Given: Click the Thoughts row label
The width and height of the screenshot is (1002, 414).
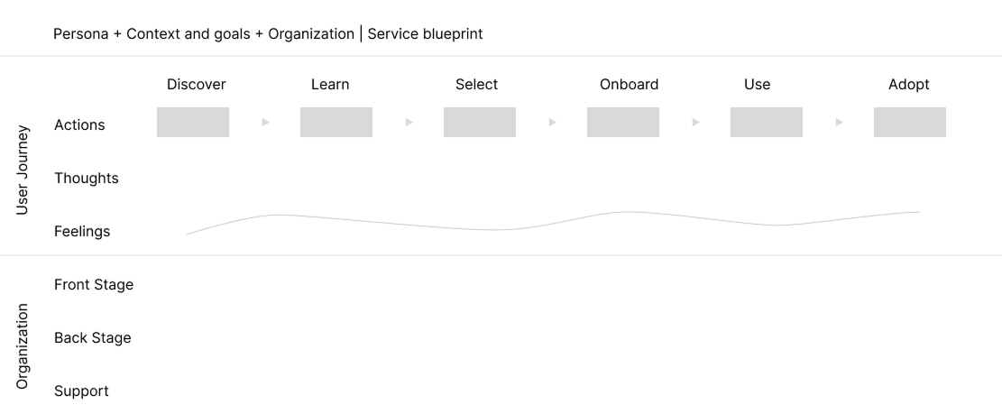Looking at the screenshot, I should click(x=87, y=179).
